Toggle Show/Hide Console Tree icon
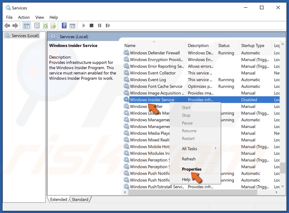The image size is (289, 213). tap(26, 26)
